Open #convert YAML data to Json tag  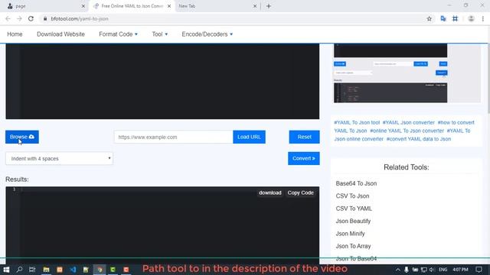[419, 139]
